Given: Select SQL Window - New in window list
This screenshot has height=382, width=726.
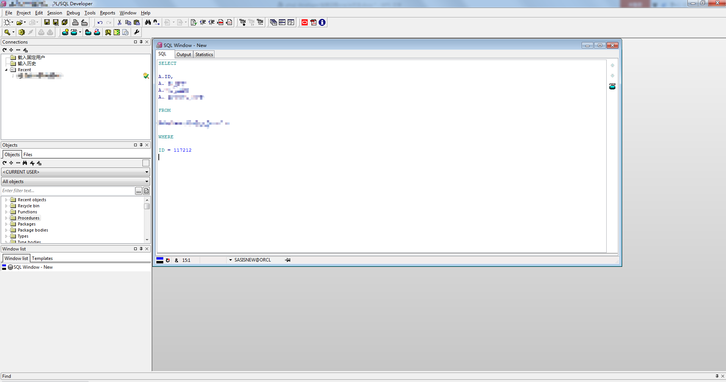Looking at the screenshot, I should 33,267.
